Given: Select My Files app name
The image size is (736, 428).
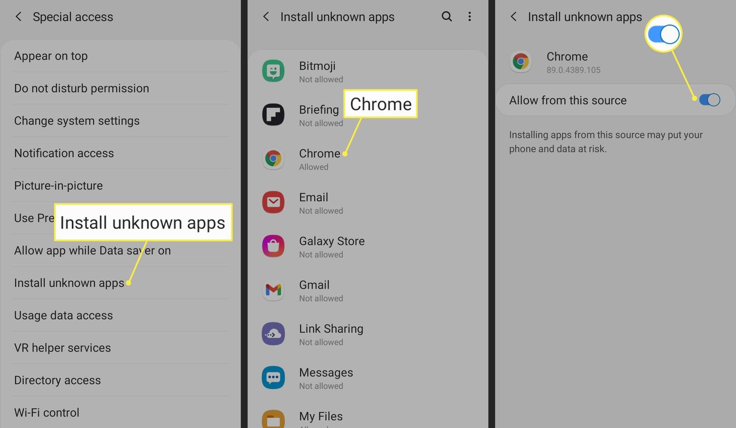Looking at the screenshot, I should click(321, 417).
